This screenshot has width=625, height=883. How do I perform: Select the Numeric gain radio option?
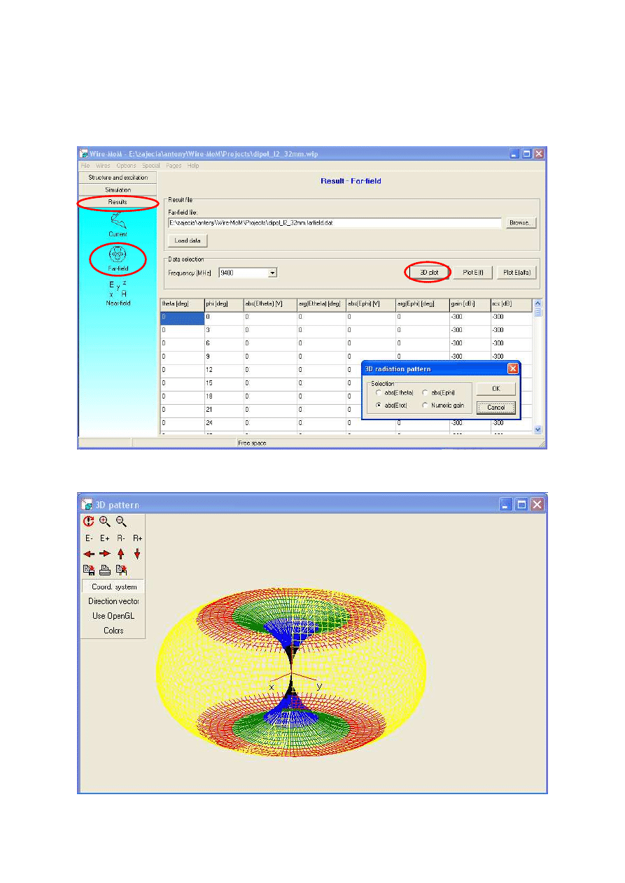click(426, 405)
